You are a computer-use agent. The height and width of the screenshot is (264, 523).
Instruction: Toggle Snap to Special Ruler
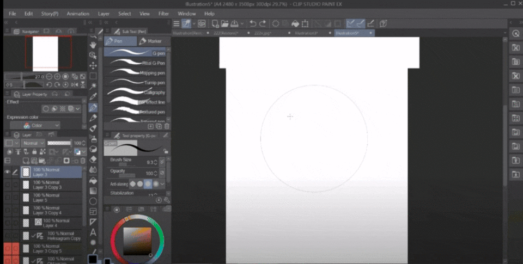point(360,23)
